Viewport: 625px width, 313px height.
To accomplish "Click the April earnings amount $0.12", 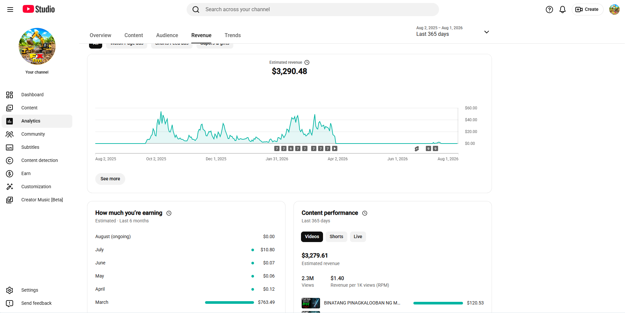I will tap(269, 289).
